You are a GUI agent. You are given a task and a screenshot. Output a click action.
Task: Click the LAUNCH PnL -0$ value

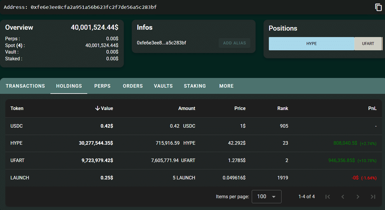pyautogui.click(x=355, y=178)
